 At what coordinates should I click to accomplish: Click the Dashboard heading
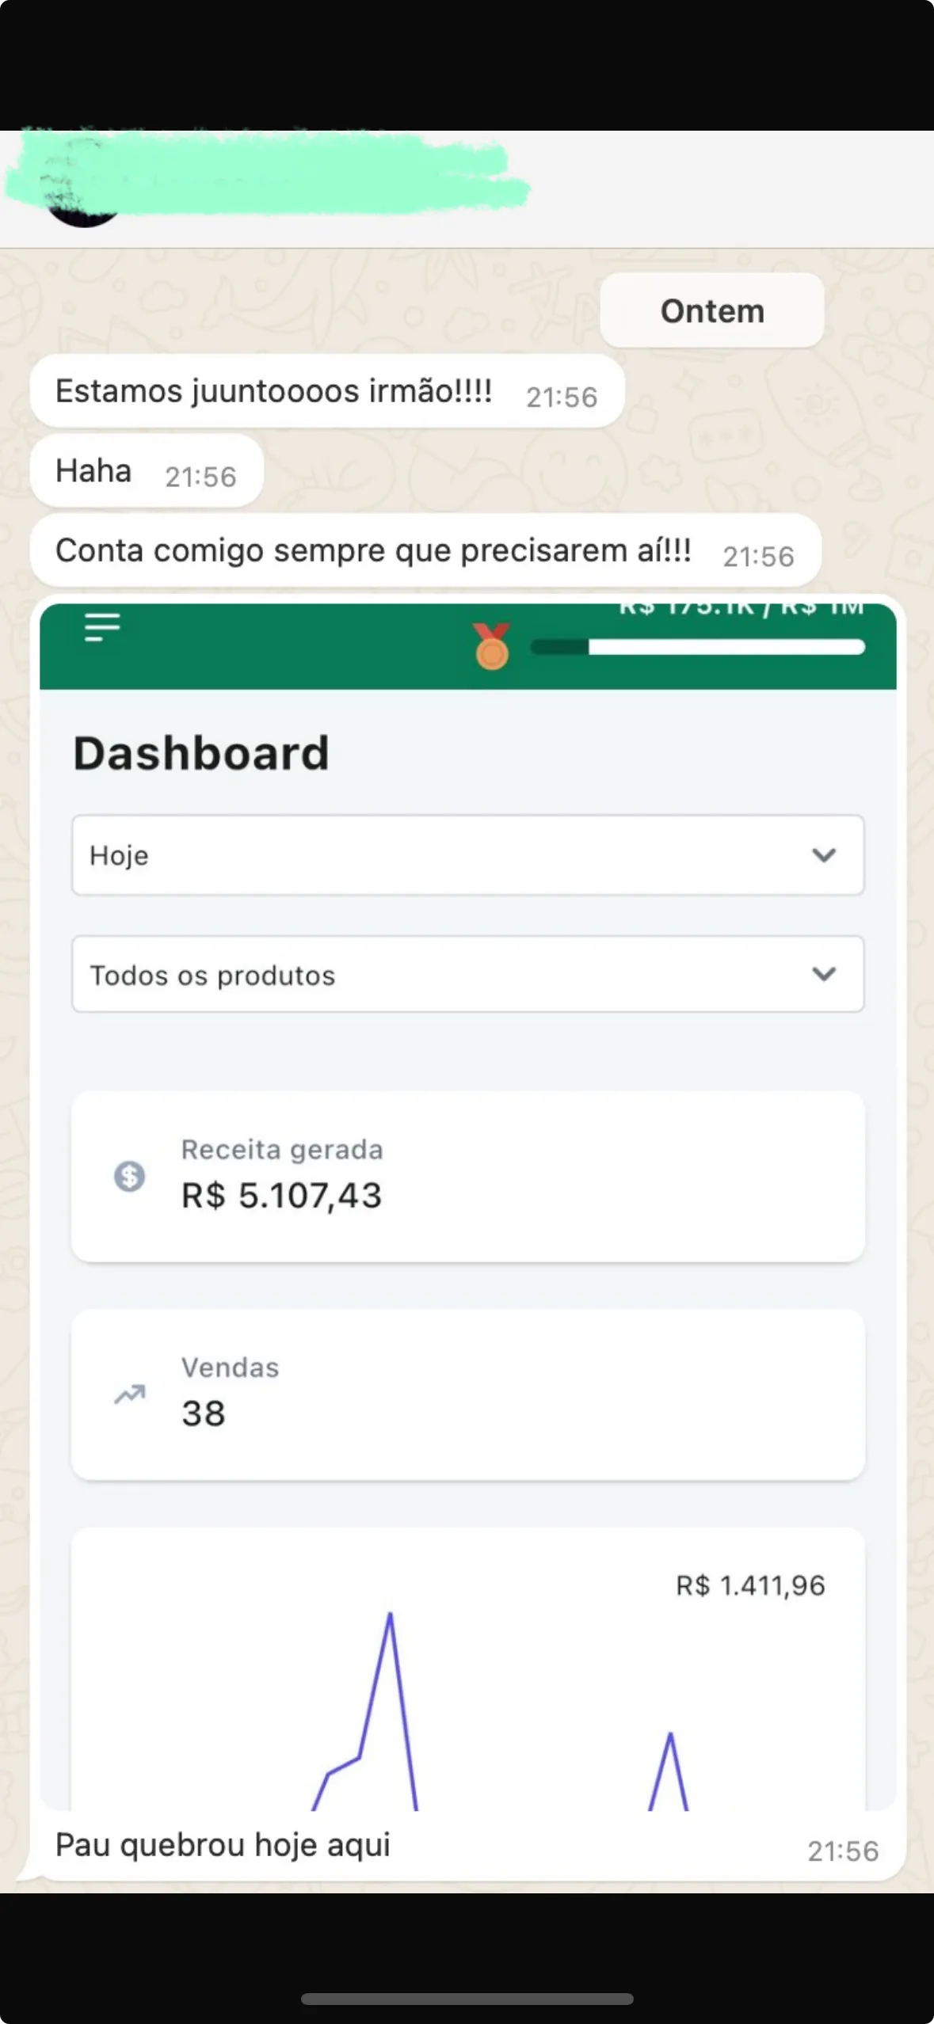[x=201, y=753]
